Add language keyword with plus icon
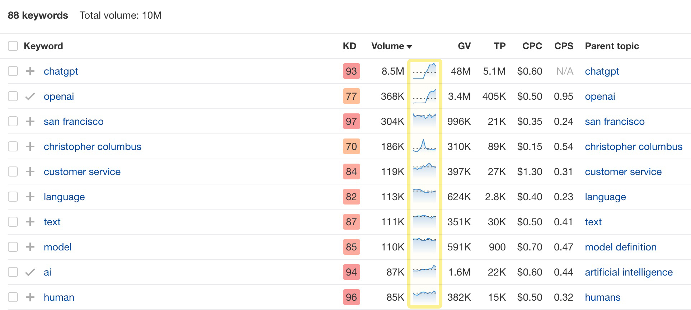 tap(30, 197)
